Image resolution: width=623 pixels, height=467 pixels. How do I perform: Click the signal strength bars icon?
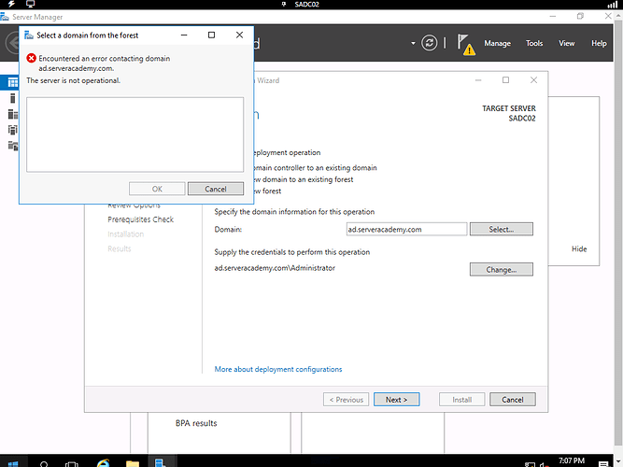point(613,5)
